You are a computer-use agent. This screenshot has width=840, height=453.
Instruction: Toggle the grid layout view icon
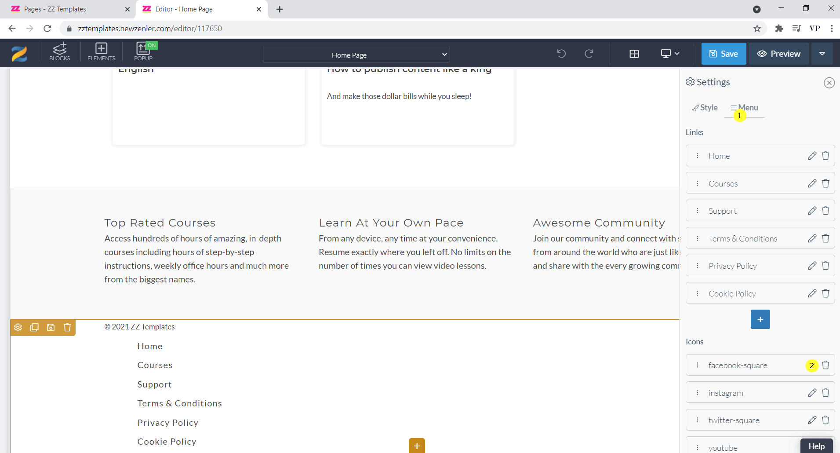pos(634,54)
